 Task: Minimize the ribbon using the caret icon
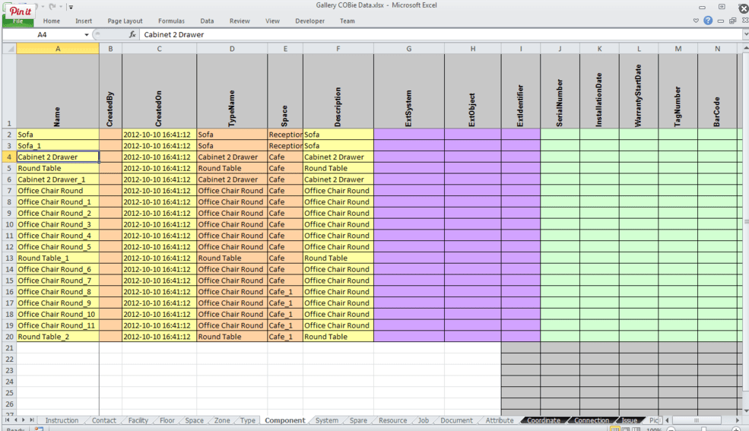696,21
